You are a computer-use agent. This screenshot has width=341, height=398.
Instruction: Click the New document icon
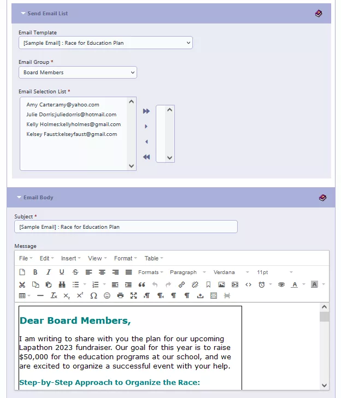pyautogui.click(x=22, y=272)
